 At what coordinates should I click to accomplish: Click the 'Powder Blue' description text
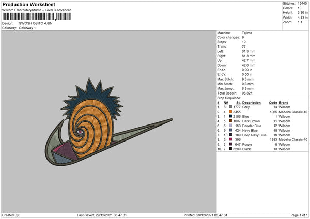point(252,126)
